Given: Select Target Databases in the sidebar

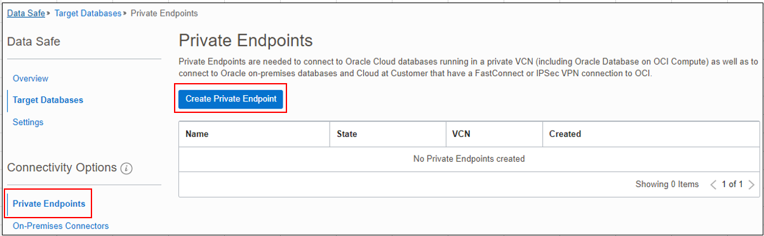Looking at the screenshot, I should (48, 100).
